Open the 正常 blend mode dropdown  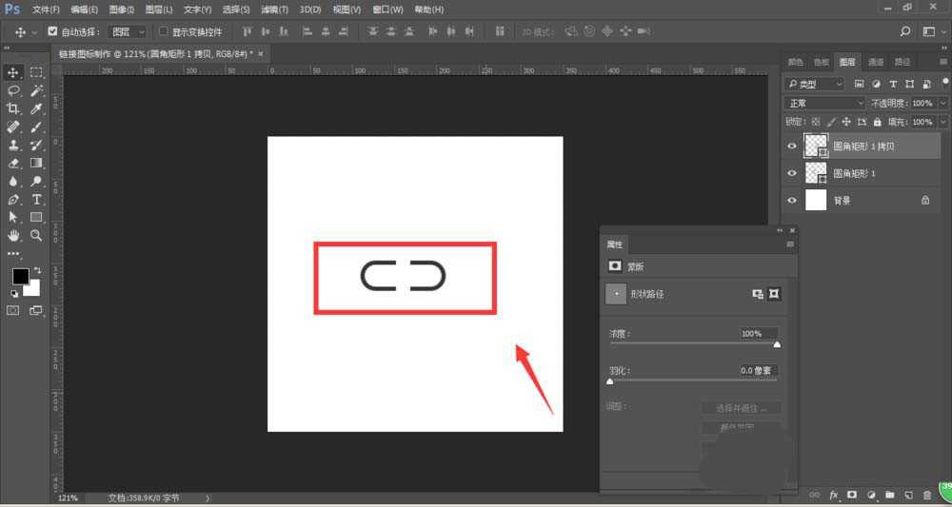824,103
